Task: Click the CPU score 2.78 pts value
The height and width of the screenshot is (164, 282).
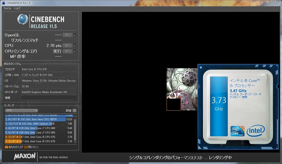Action: [x=54, y=46]
